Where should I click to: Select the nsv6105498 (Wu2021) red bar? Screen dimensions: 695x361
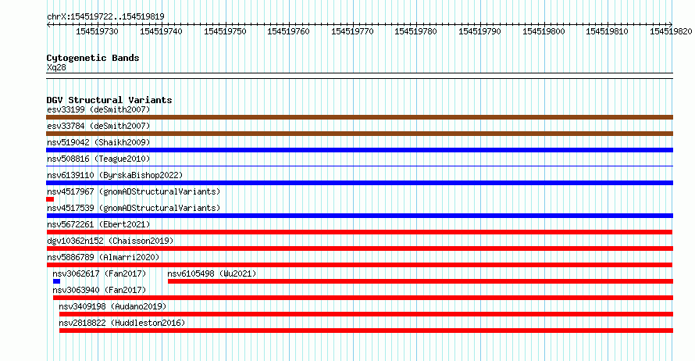pyautogui.click(x=420, y=281)
